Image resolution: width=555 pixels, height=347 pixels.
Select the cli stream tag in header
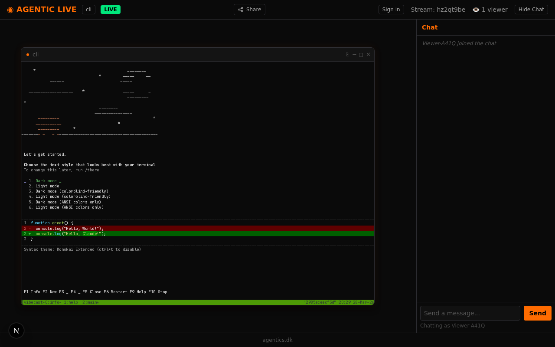(x=88, y=10)
